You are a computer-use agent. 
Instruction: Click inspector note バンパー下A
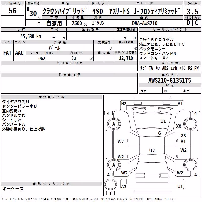pyautogui.click(x=14, y=124)
